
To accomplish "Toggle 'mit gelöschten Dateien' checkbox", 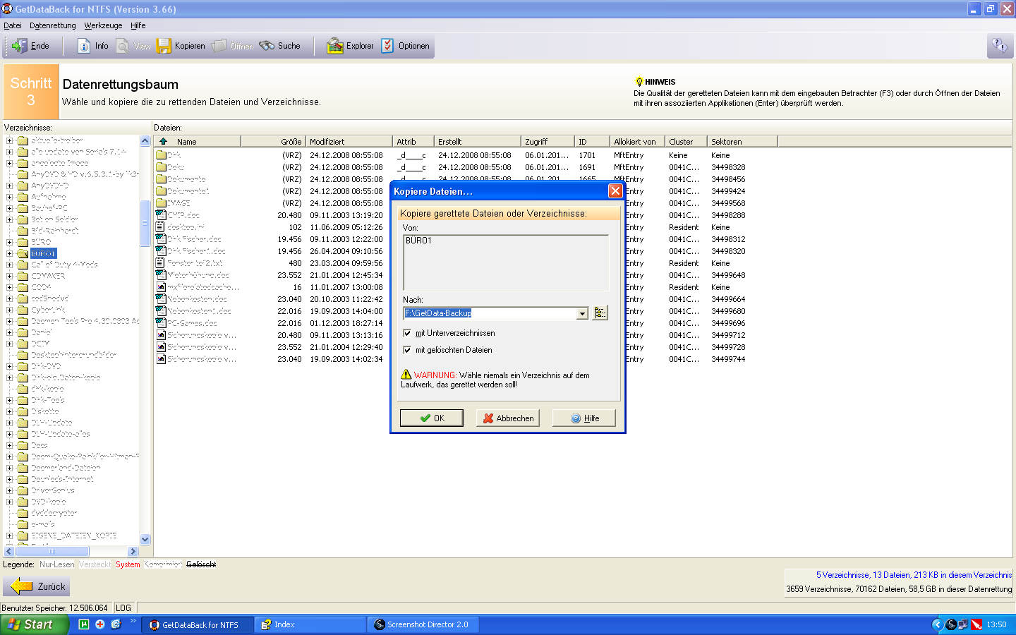I will point(407,350).
